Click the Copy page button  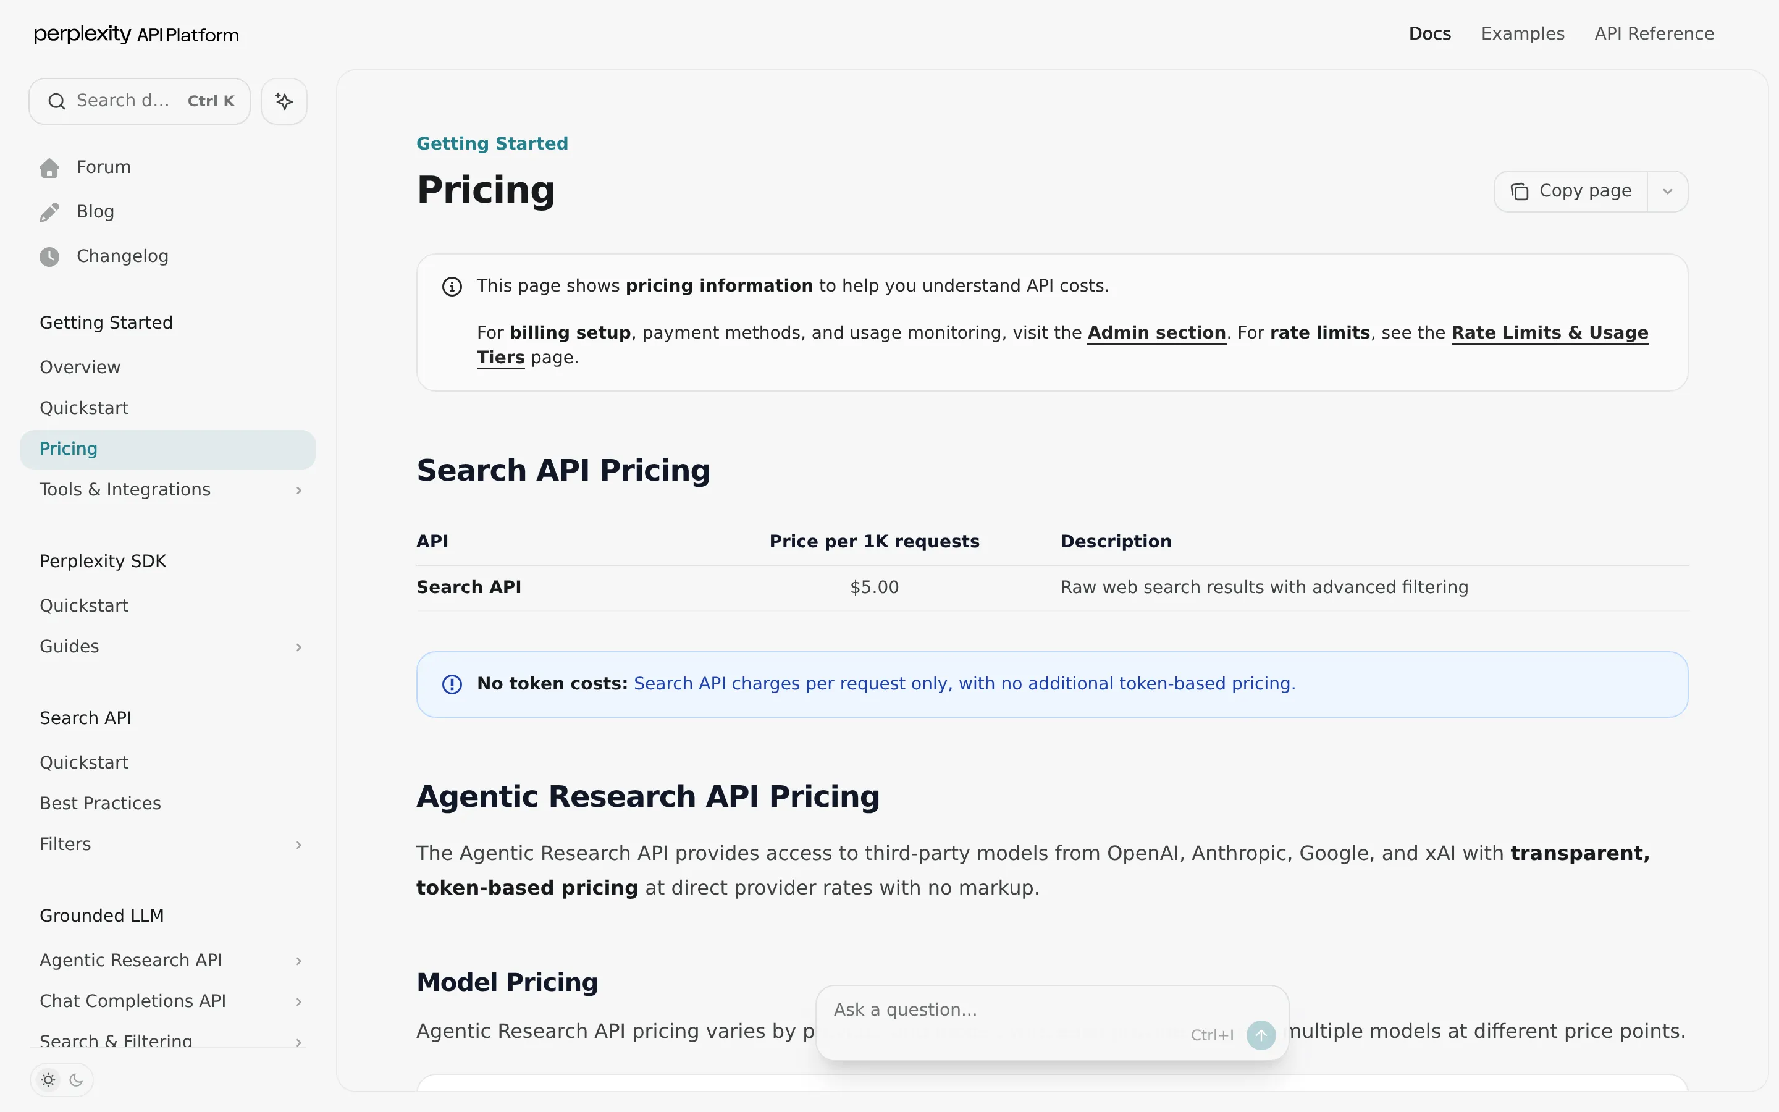click(x=1571, y=192)
